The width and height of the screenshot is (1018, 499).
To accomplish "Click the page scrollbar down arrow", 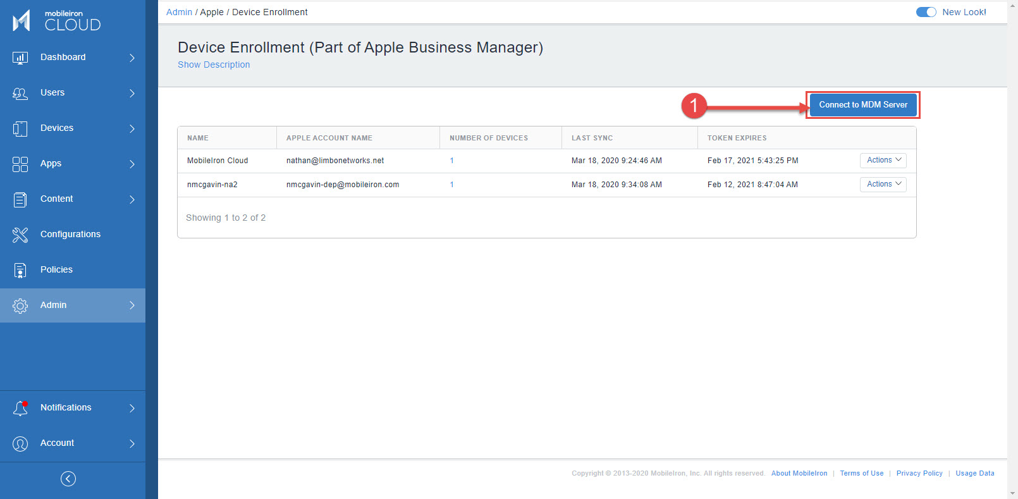I will (x=1012, y=493).
